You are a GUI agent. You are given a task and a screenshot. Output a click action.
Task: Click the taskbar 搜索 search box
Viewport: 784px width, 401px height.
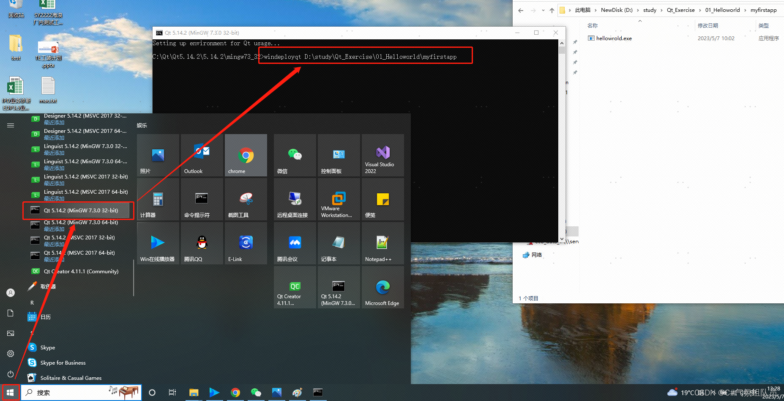81,393
